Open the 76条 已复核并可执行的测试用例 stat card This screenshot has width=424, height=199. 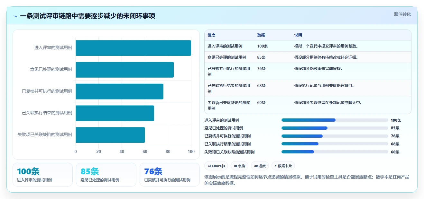click(170, 175)
